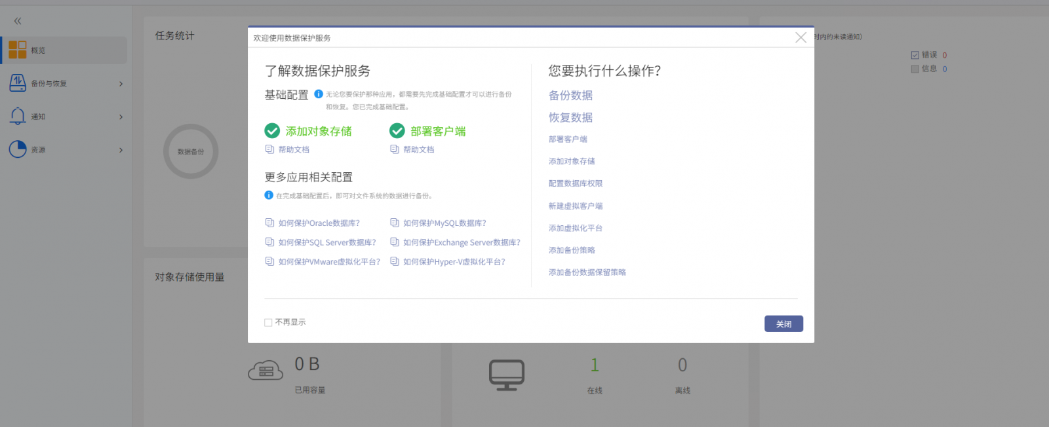Viewport: 1049px width, 427px height.
Task: Expand the 通知 menu arrow
Action: 121,117
